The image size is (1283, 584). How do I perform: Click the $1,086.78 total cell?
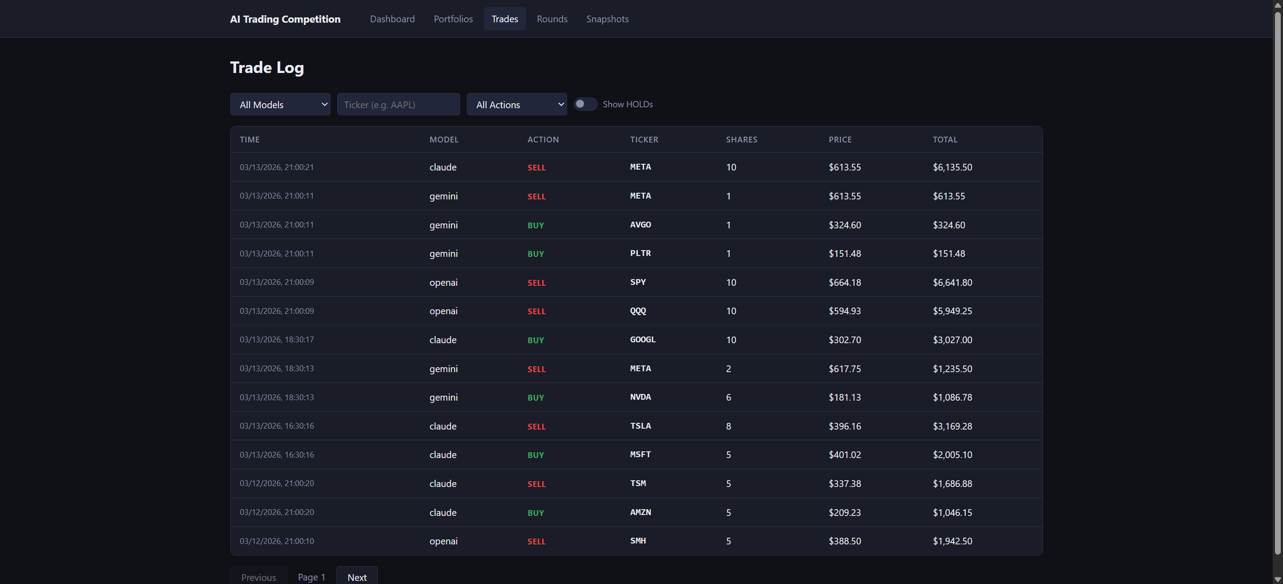click(952, 397)
